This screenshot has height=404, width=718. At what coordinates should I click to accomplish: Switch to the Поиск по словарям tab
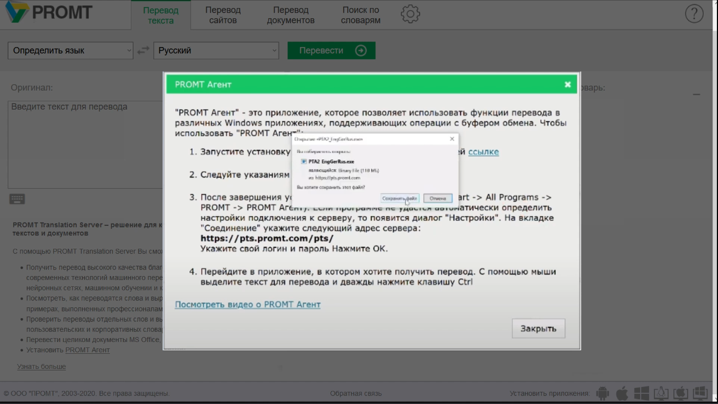click(x=361, y=15)
